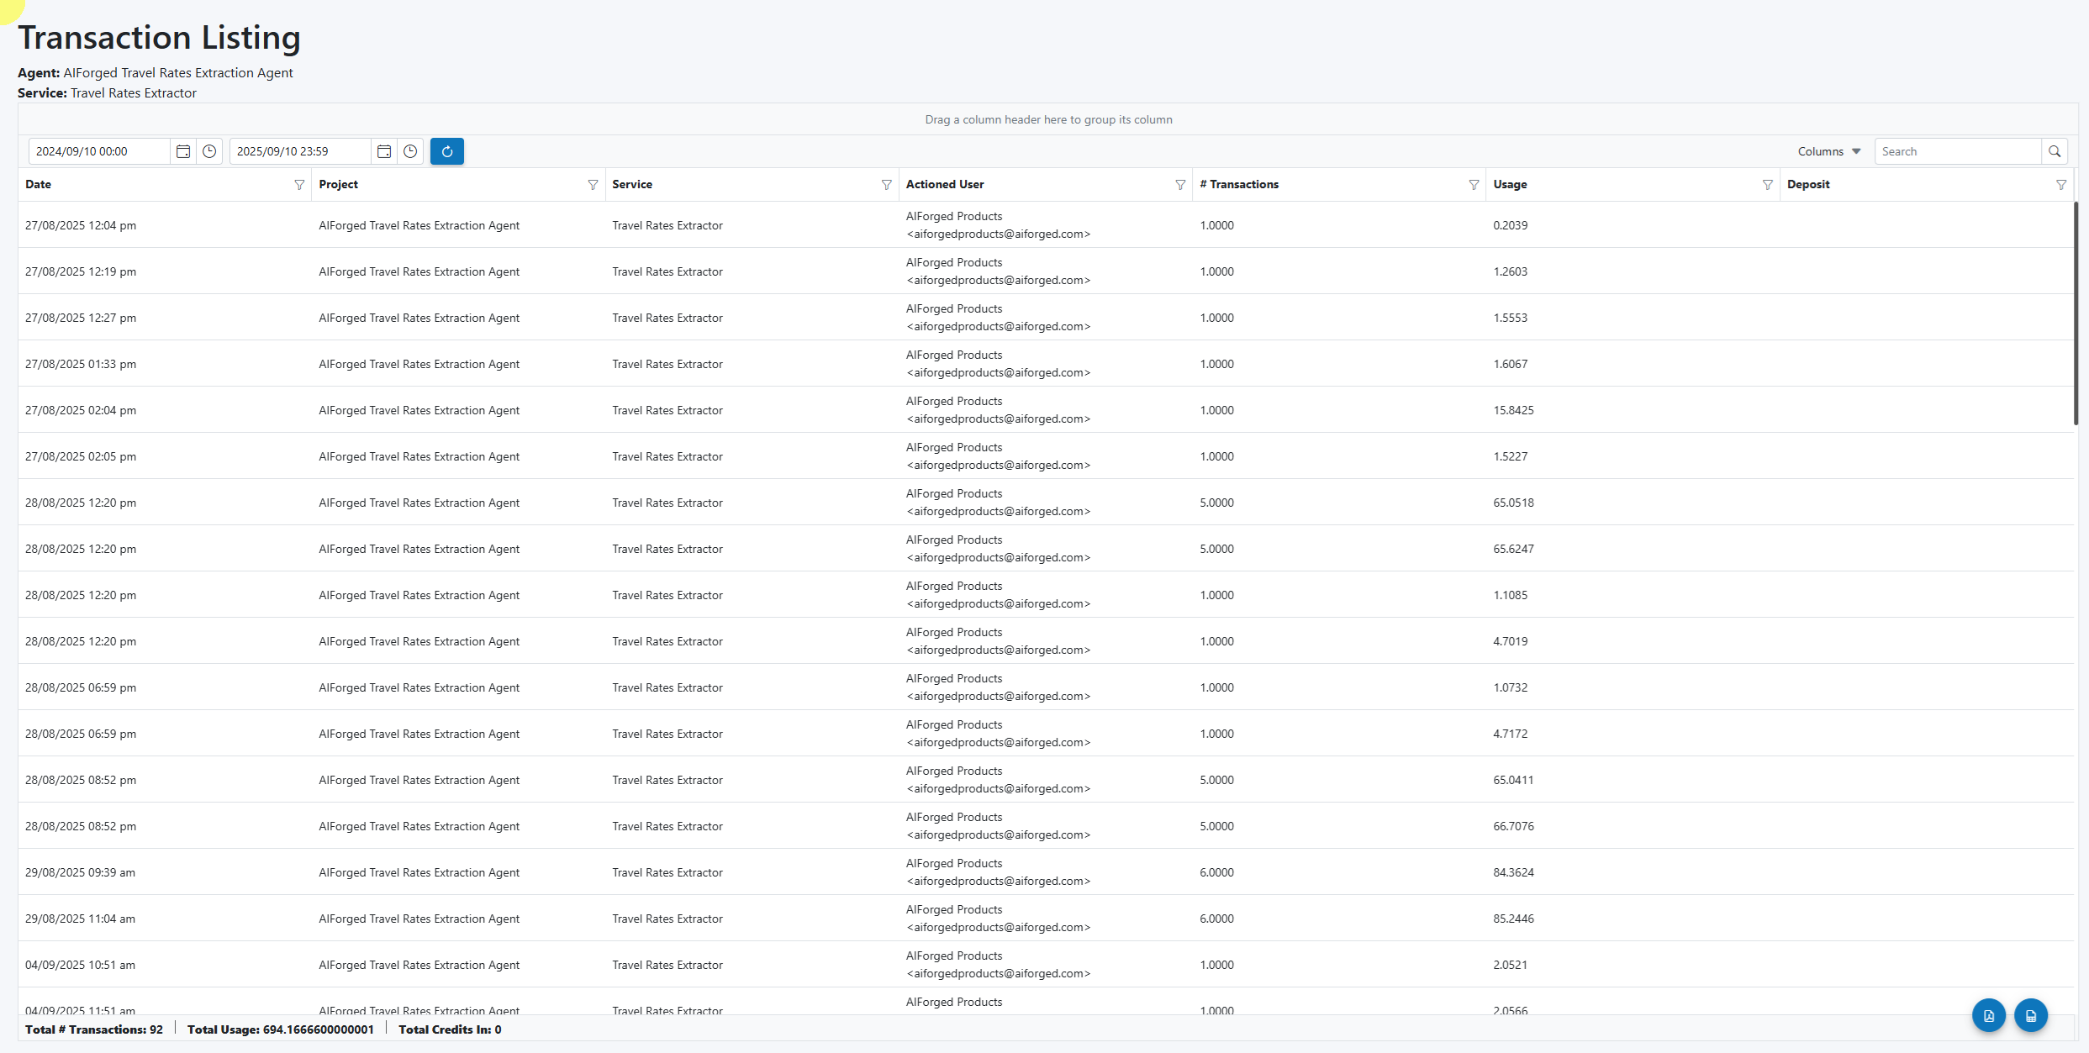Click the search magnifier icon
2089x1053 pixels.
2055,151
